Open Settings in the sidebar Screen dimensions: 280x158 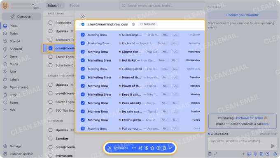pyautogui.click(x=15, y=146)
